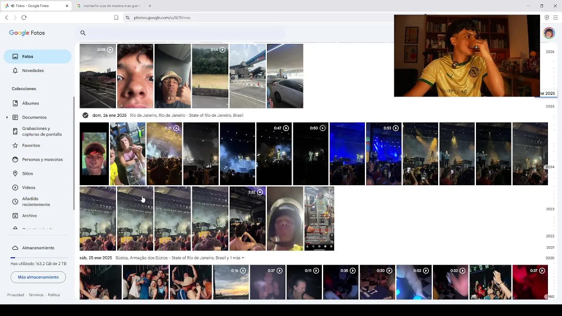The image size is (562, 316).
Task: Expand location dropdown for sáb, 25 ene 2025
Action: click(243, 258)
